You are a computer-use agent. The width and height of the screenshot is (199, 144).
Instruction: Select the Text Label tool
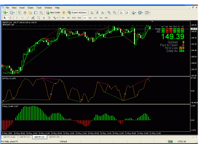coord(49,18)
